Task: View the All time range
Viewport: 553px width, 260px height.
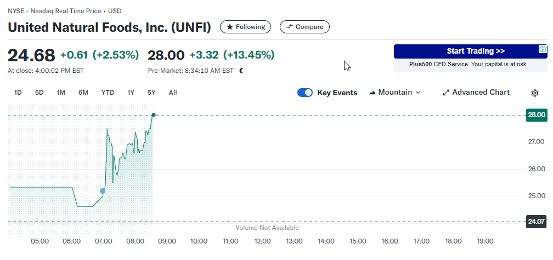Action: 173,93
